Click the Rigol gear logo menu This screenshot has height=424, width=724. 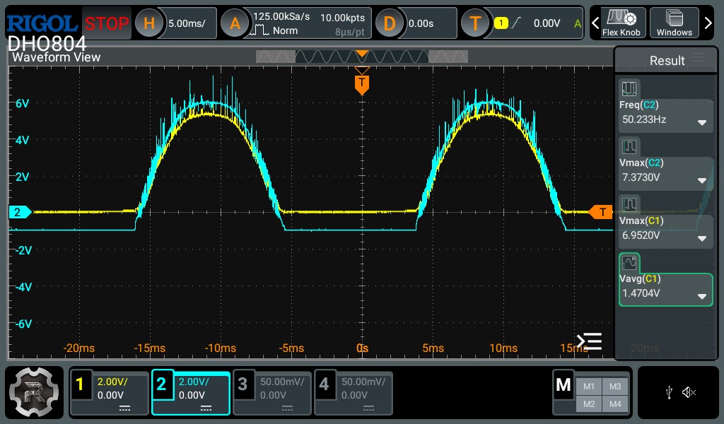click(x=34, y=392)
